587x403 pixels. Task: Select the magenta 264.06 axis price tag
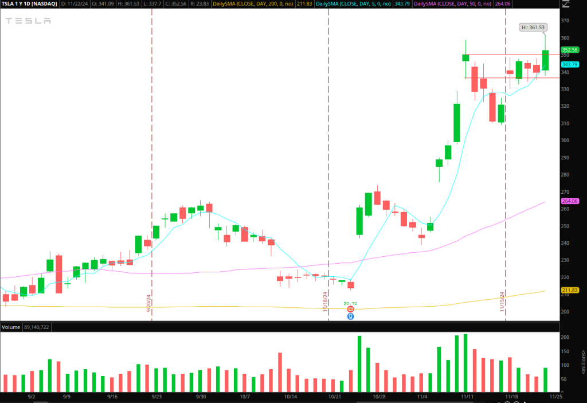[570, 201]
